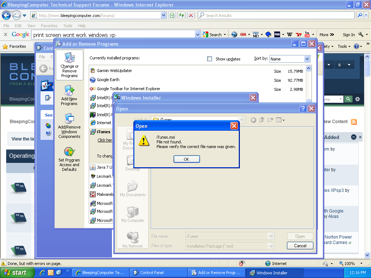Open the browser Favorites menu
Screen dimensions: 371x278
click(x=49, y=26)
